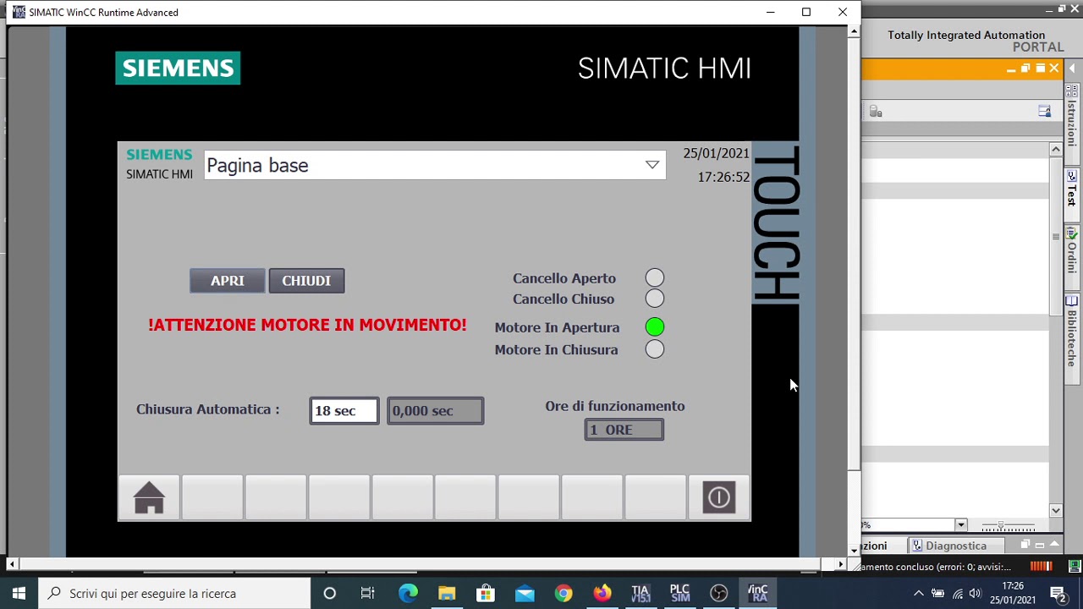Click the CHIUDI gate button
The width and height of the screenshot is (1083, 609).
[306, 281]
